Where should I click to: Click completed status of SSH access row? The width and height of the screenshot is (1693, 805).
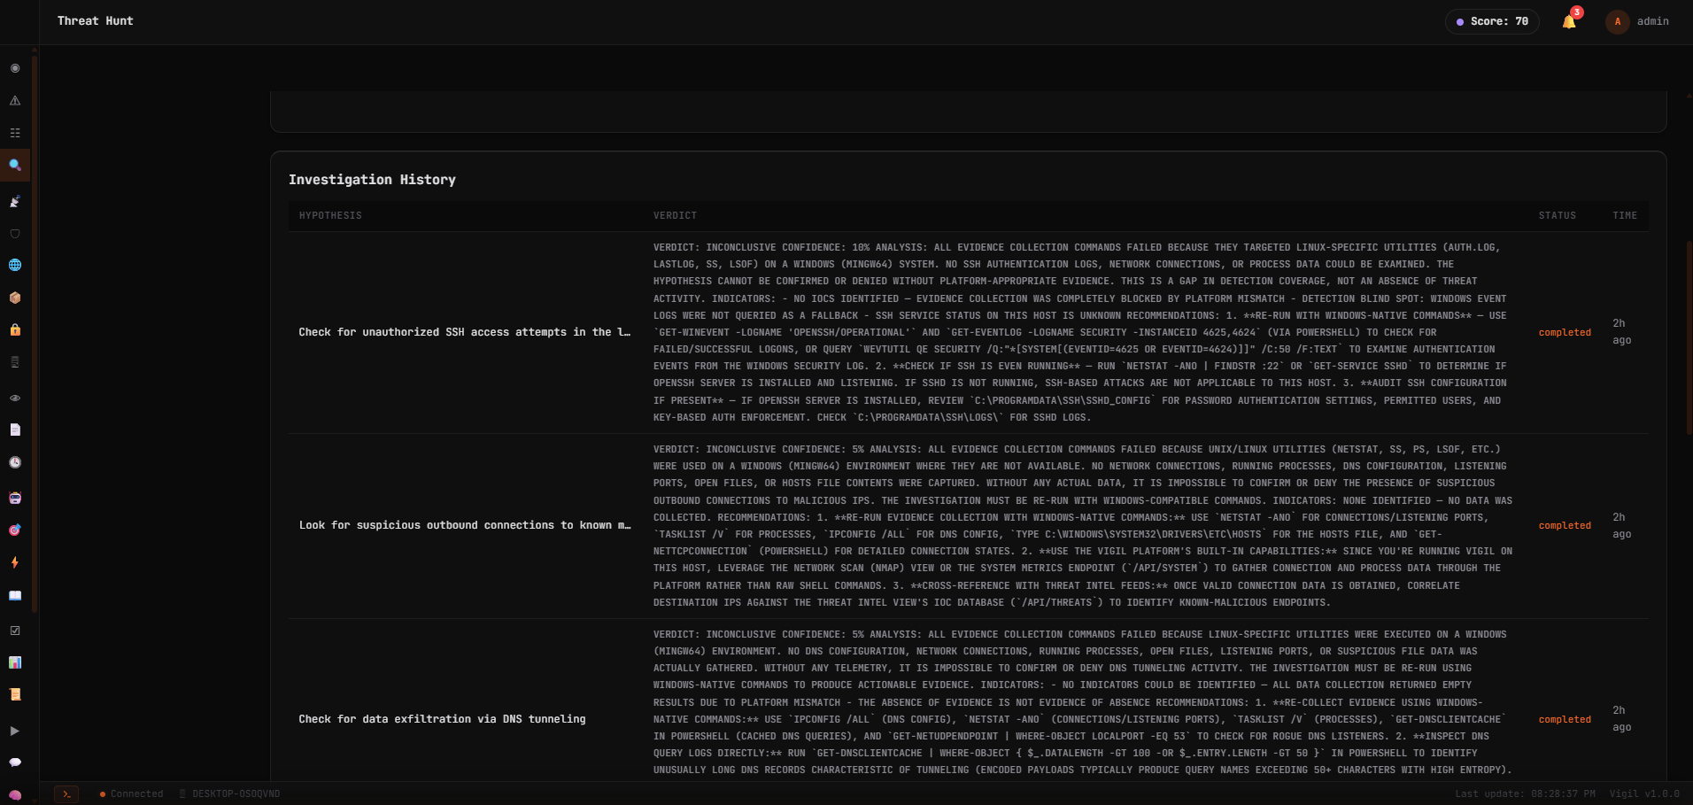pyautogui.click(x=1565, y=333)
